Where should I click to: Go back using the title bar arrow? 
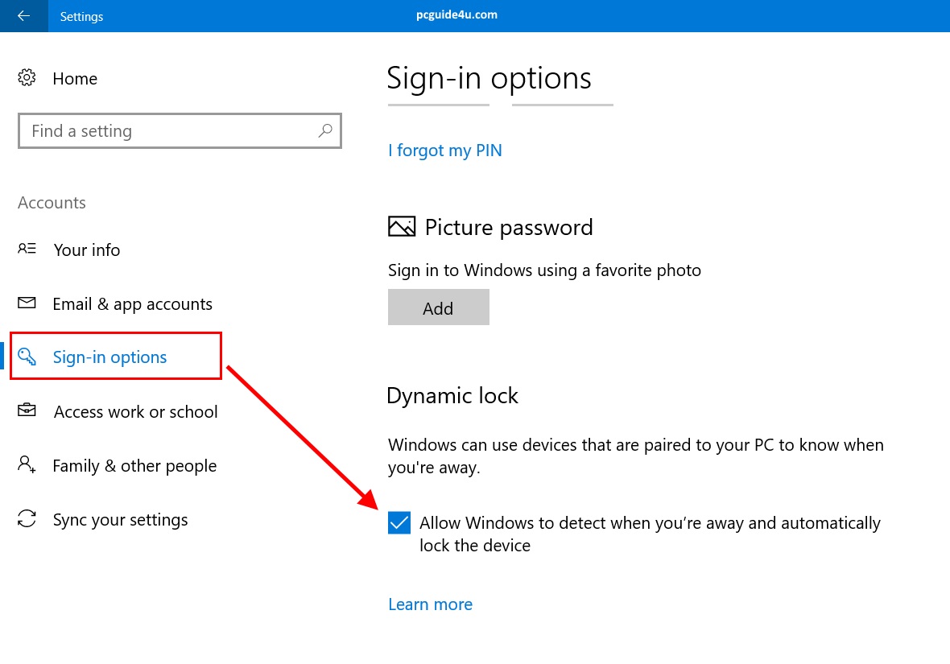pos(23,16)
